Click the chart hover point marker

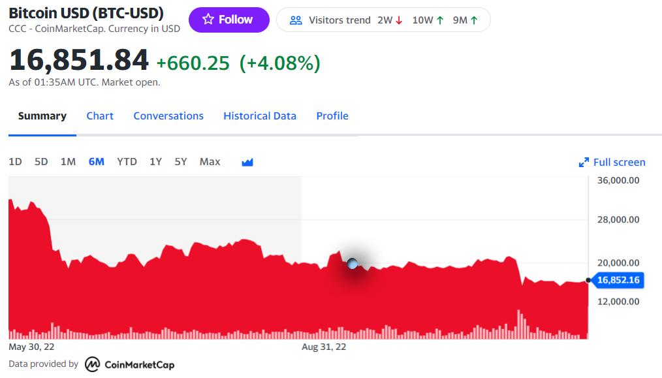tap(353, 264)
